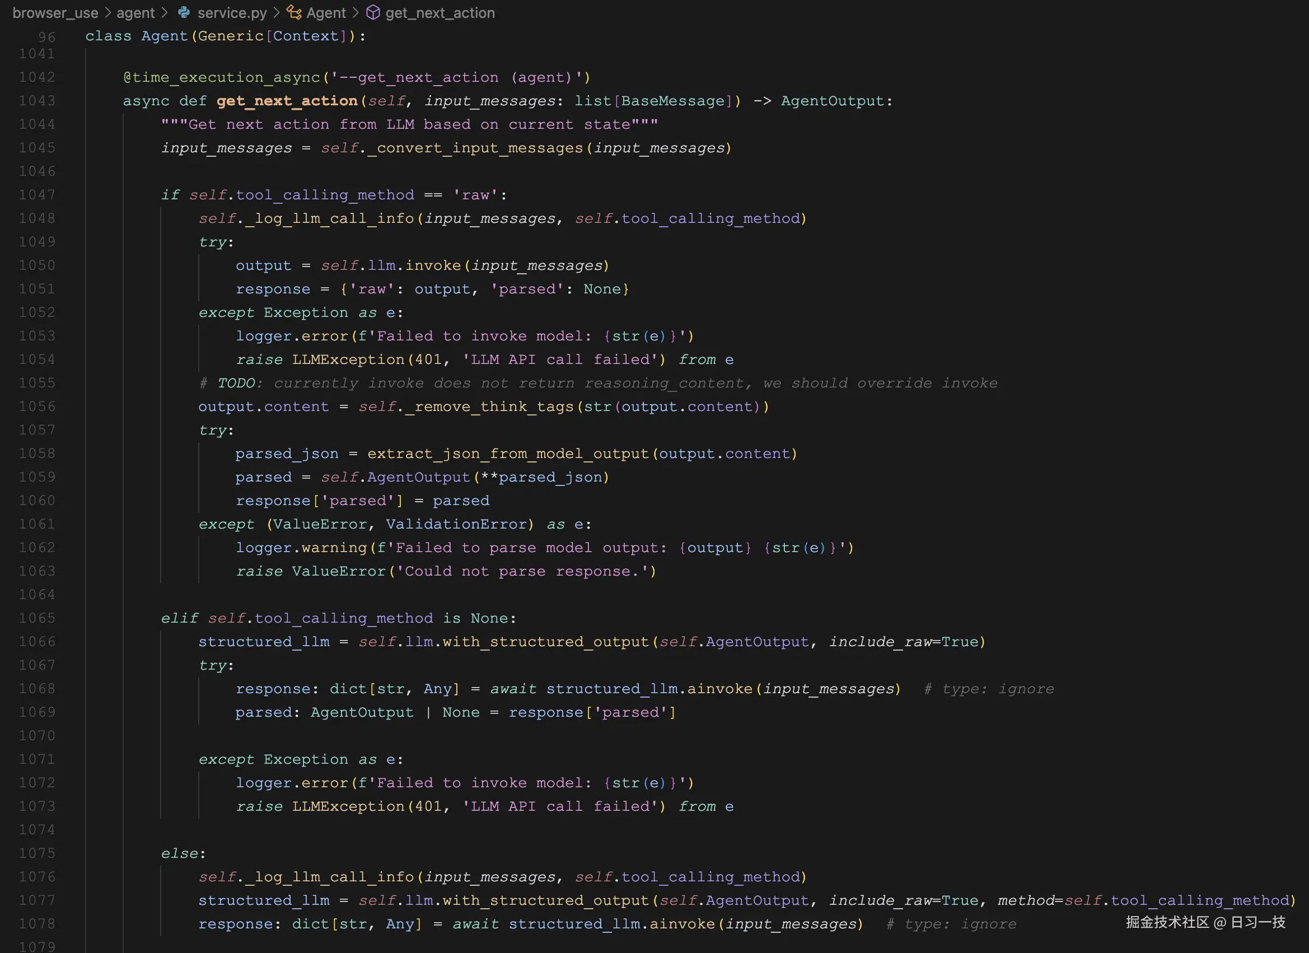Screen dimensions: 1309x953
Task: Open the chevron after agent breadcrumb
Action: (x=166, y=12)
